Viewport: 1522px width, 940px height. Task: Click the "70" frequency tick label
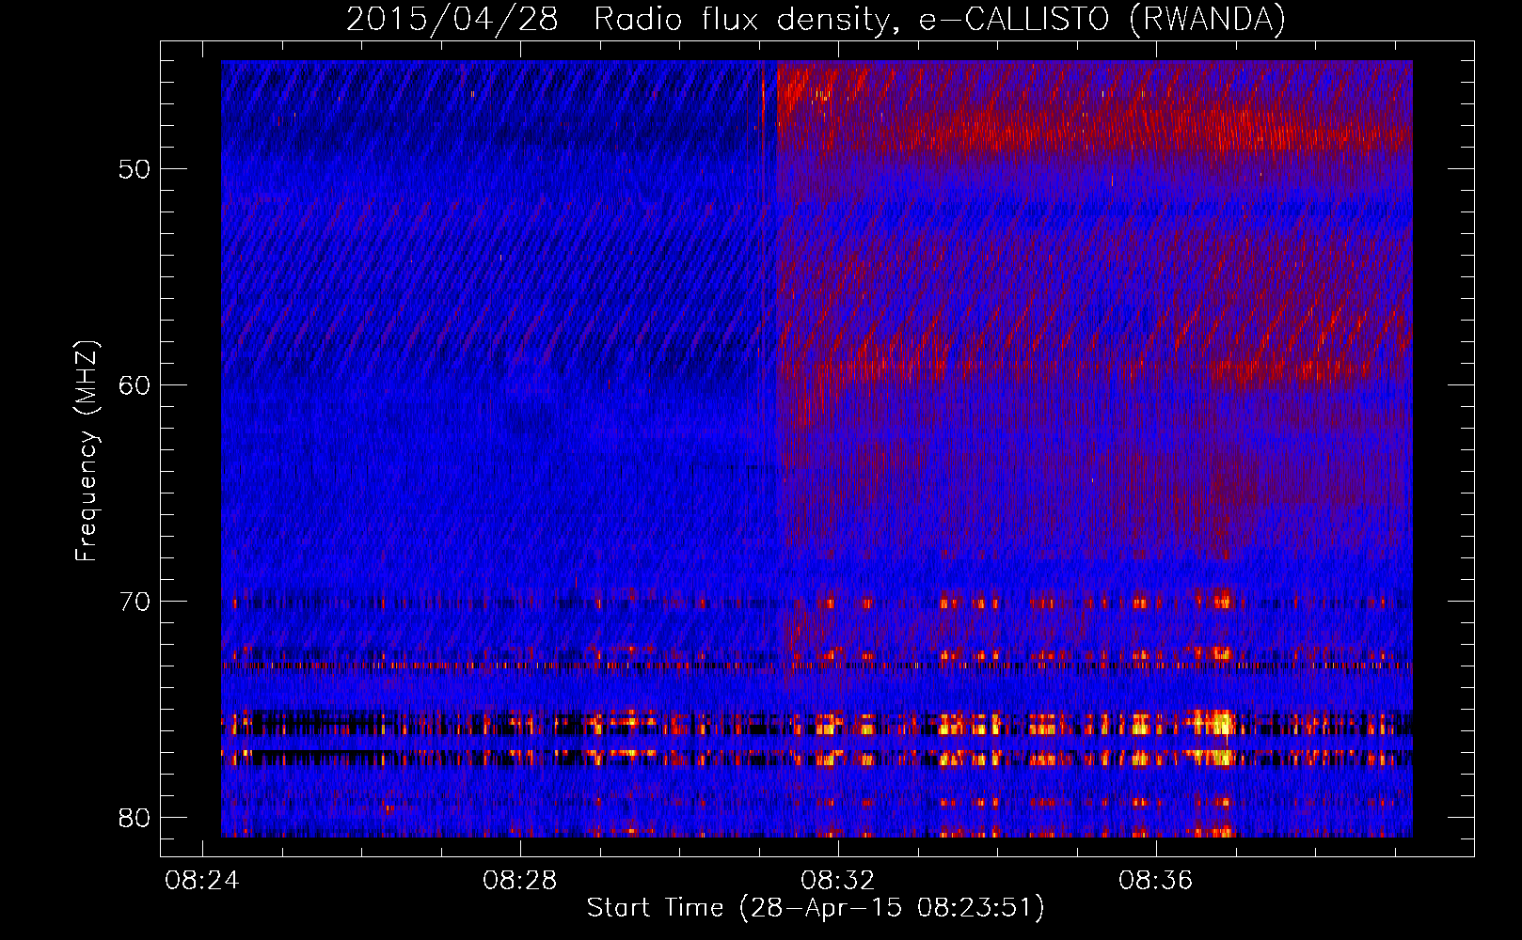pos(135,602)
